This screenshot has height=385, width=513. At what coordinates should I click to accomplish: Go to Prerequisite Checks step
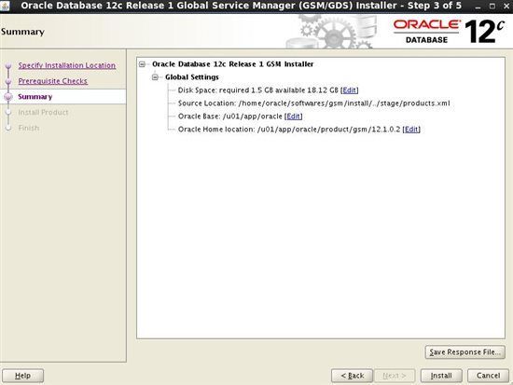[52, 81]
